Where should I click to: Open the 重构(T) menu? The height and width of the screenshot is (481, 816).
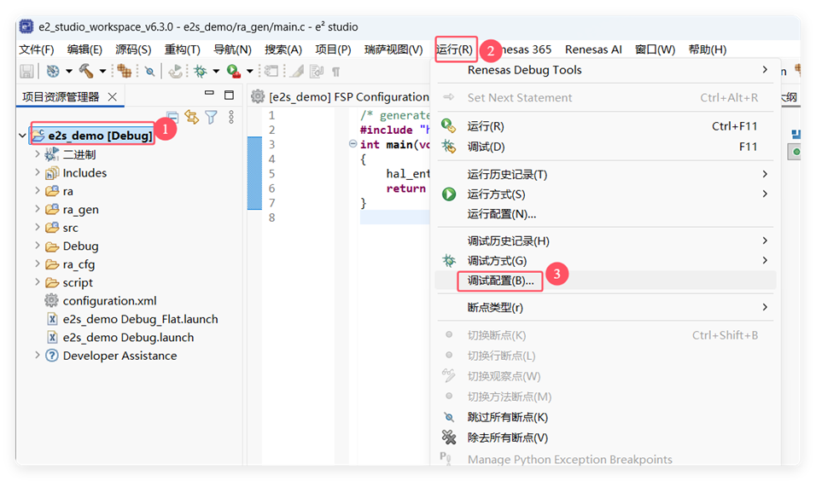pyautogui.click(x=182, y=49)
